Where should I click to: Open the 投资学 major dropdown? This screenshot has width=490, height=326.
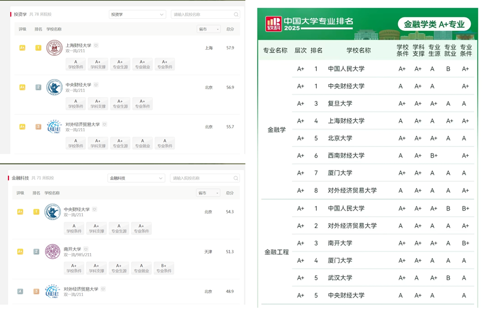[x=137, y=15]
